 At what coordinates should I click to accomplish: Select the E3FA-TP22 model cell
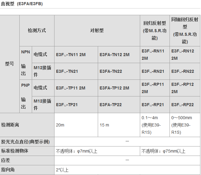110,105
